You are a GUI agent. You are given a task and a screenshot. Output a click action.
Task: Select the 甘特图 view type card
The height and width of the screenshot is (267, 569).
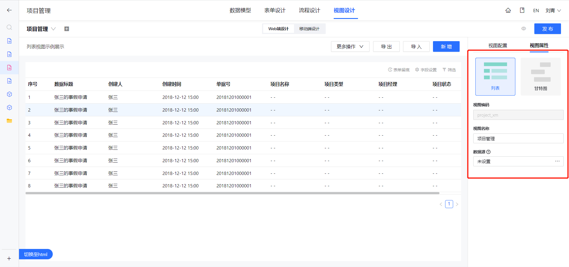click(541, 77)
